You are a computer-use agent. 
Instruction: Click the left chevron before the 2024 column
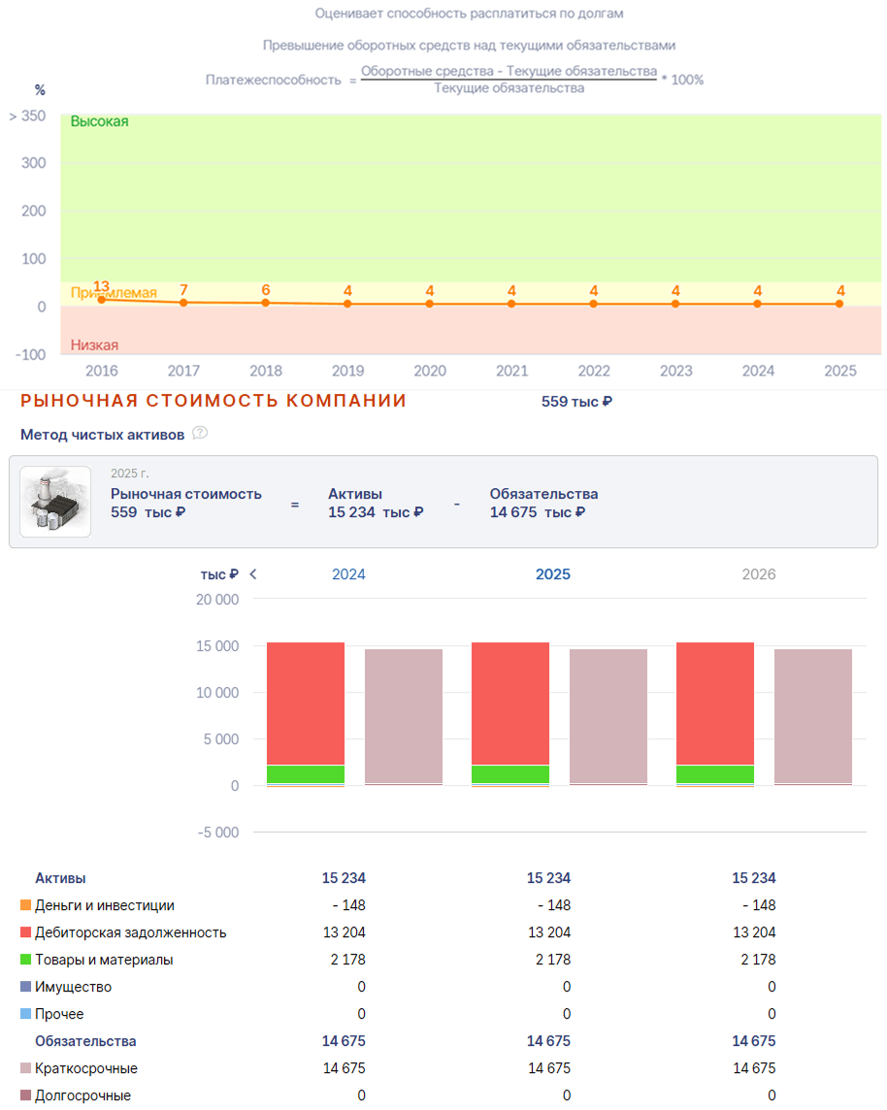(252, 574)
